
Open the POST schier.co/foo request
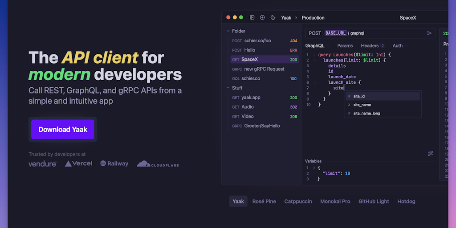point(264,41)
